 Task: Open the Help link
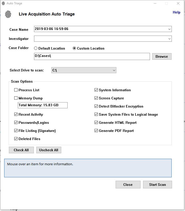(176, 12)
